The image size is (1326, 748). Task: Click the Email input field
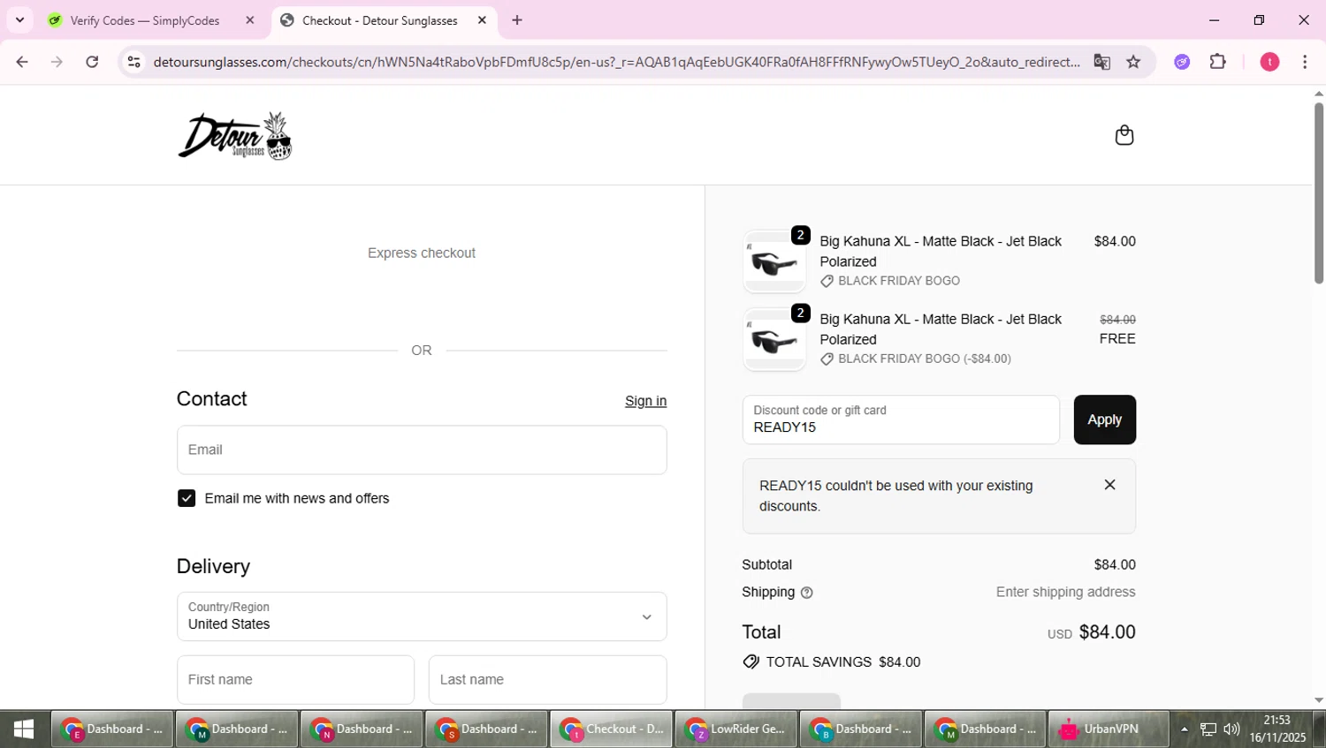[x=422, y=450]
